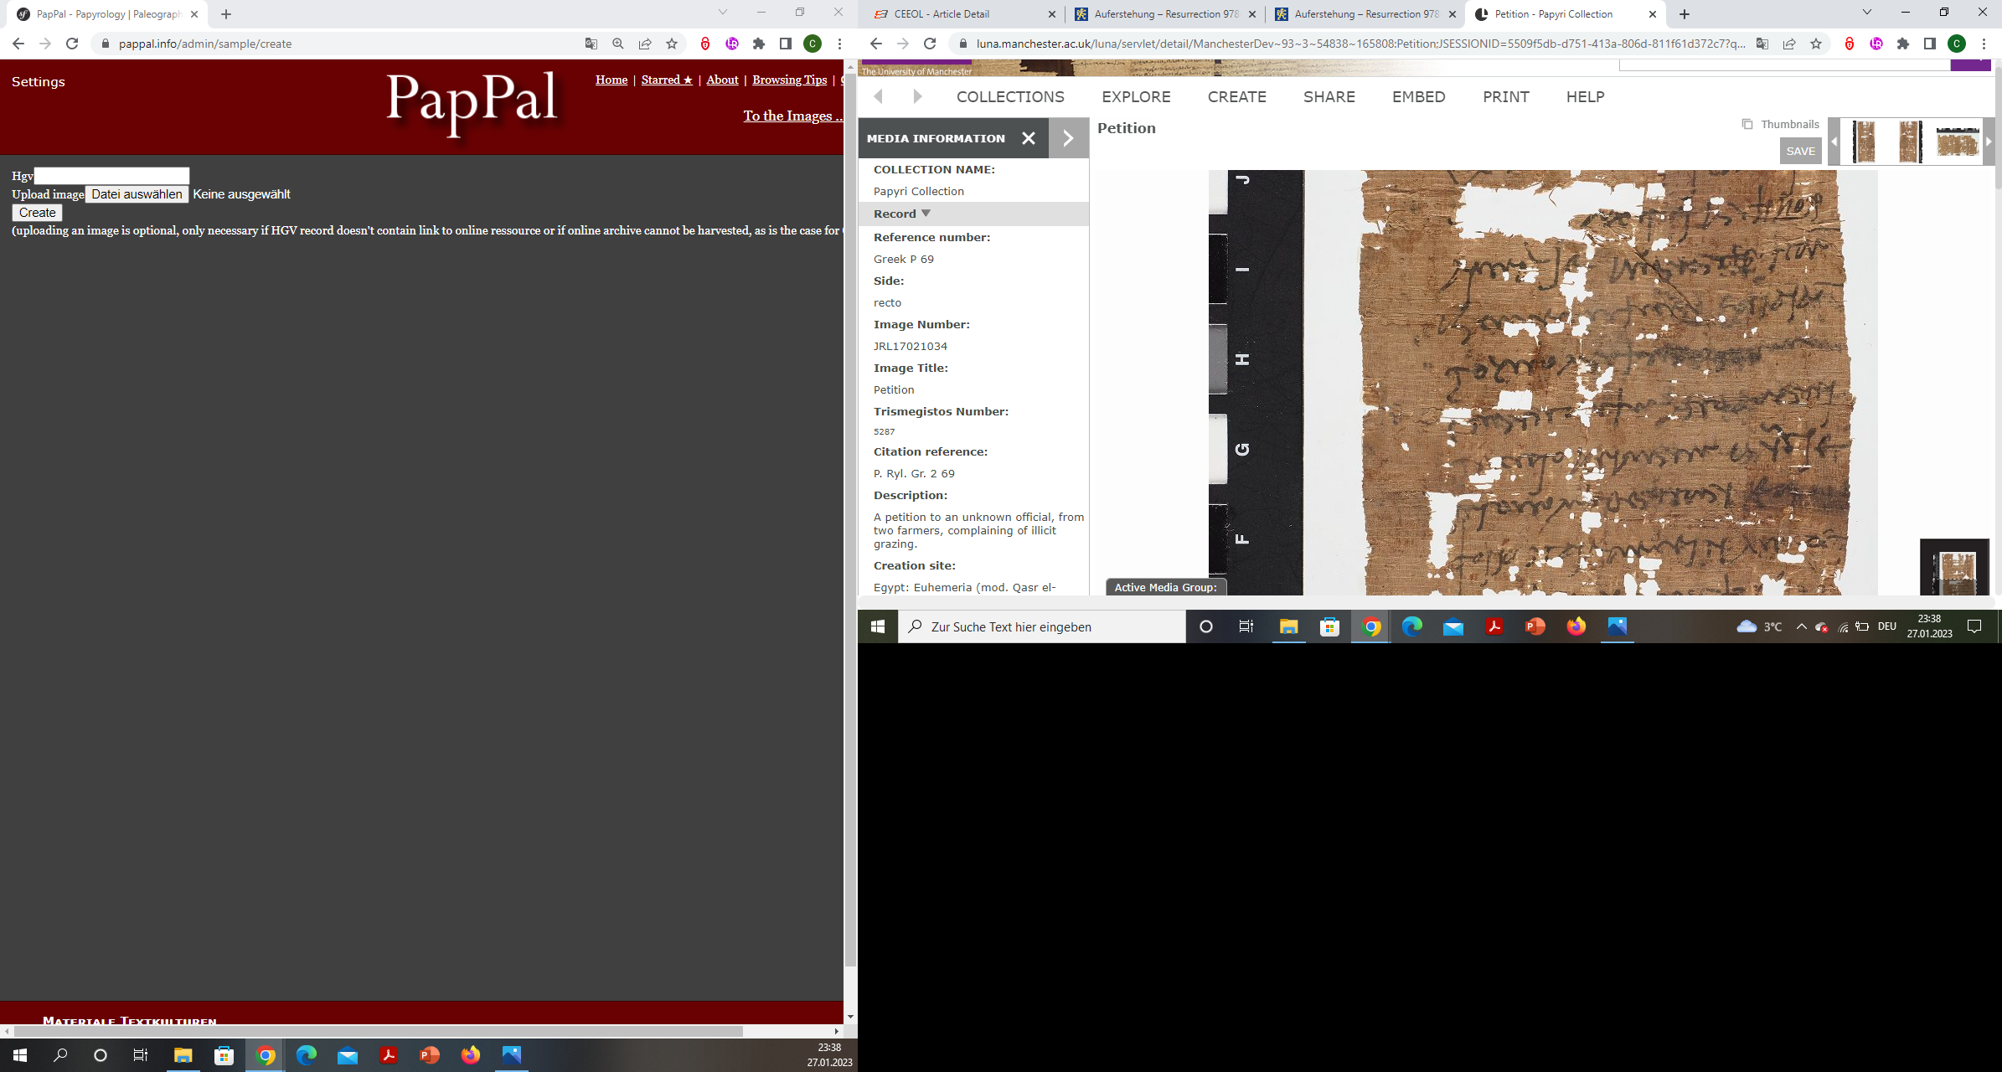Switch to CEEOL Article Detail tab
The width and height of the screenshot is (2002, 1072).
tap(963, 14)
